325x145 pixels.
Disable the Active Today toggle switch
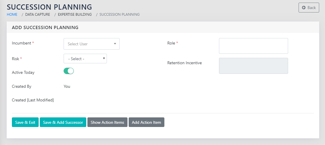pos(69,71)
